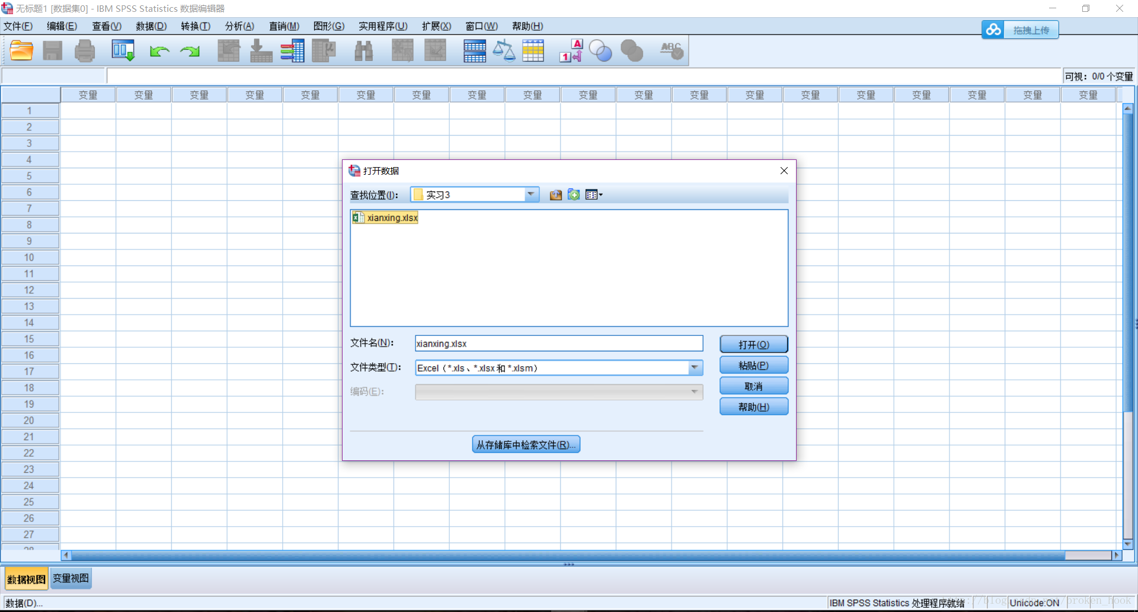Click the ABC spell check icon
Viewport: 1138px width, 612px height.
point(672,51)
